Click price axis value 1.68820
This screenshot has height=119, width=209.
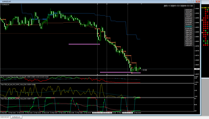click(x=197, y=41)
